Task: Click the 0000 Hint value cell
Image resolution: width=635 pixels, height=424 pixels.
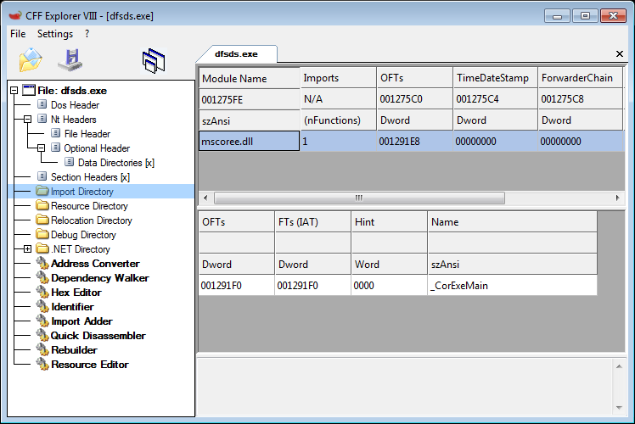Action: pos(389,285)
